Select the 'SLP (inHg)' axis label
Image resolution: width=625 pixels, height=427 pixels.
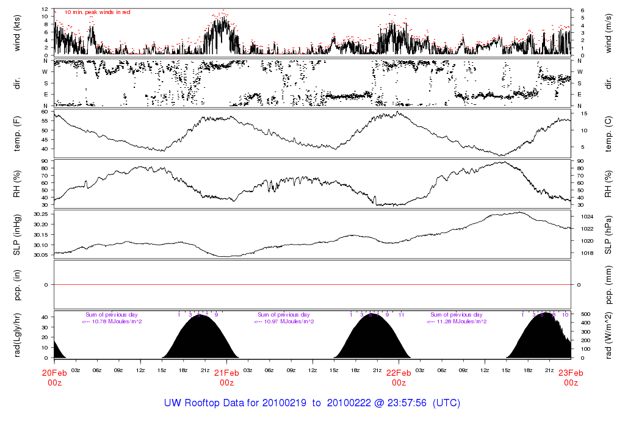tap(18, 235)
